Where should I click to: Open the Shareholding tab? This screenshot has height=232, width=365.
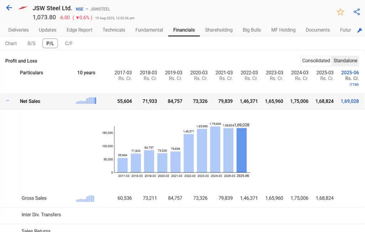[x=219, y=30]
